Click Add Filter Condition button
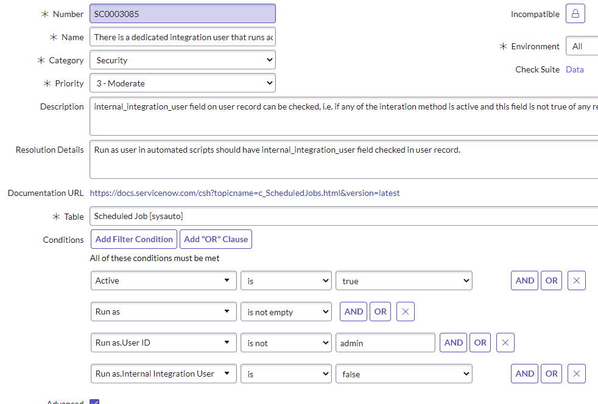The width and height of the screenshot is (598, 404). [x=134, y=239]
